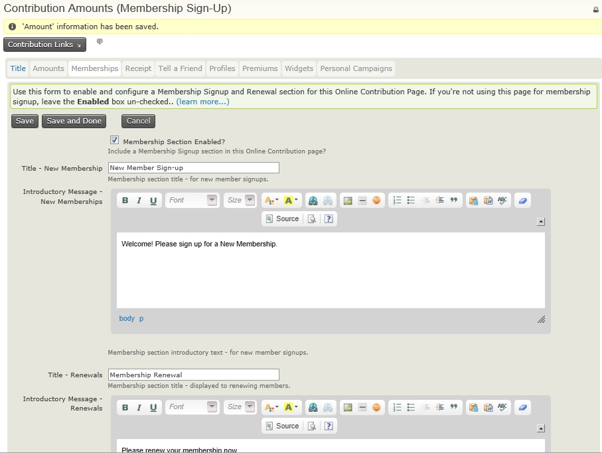Insert an image in the New Memberships editor
The image size is (602, 453).
348,201
